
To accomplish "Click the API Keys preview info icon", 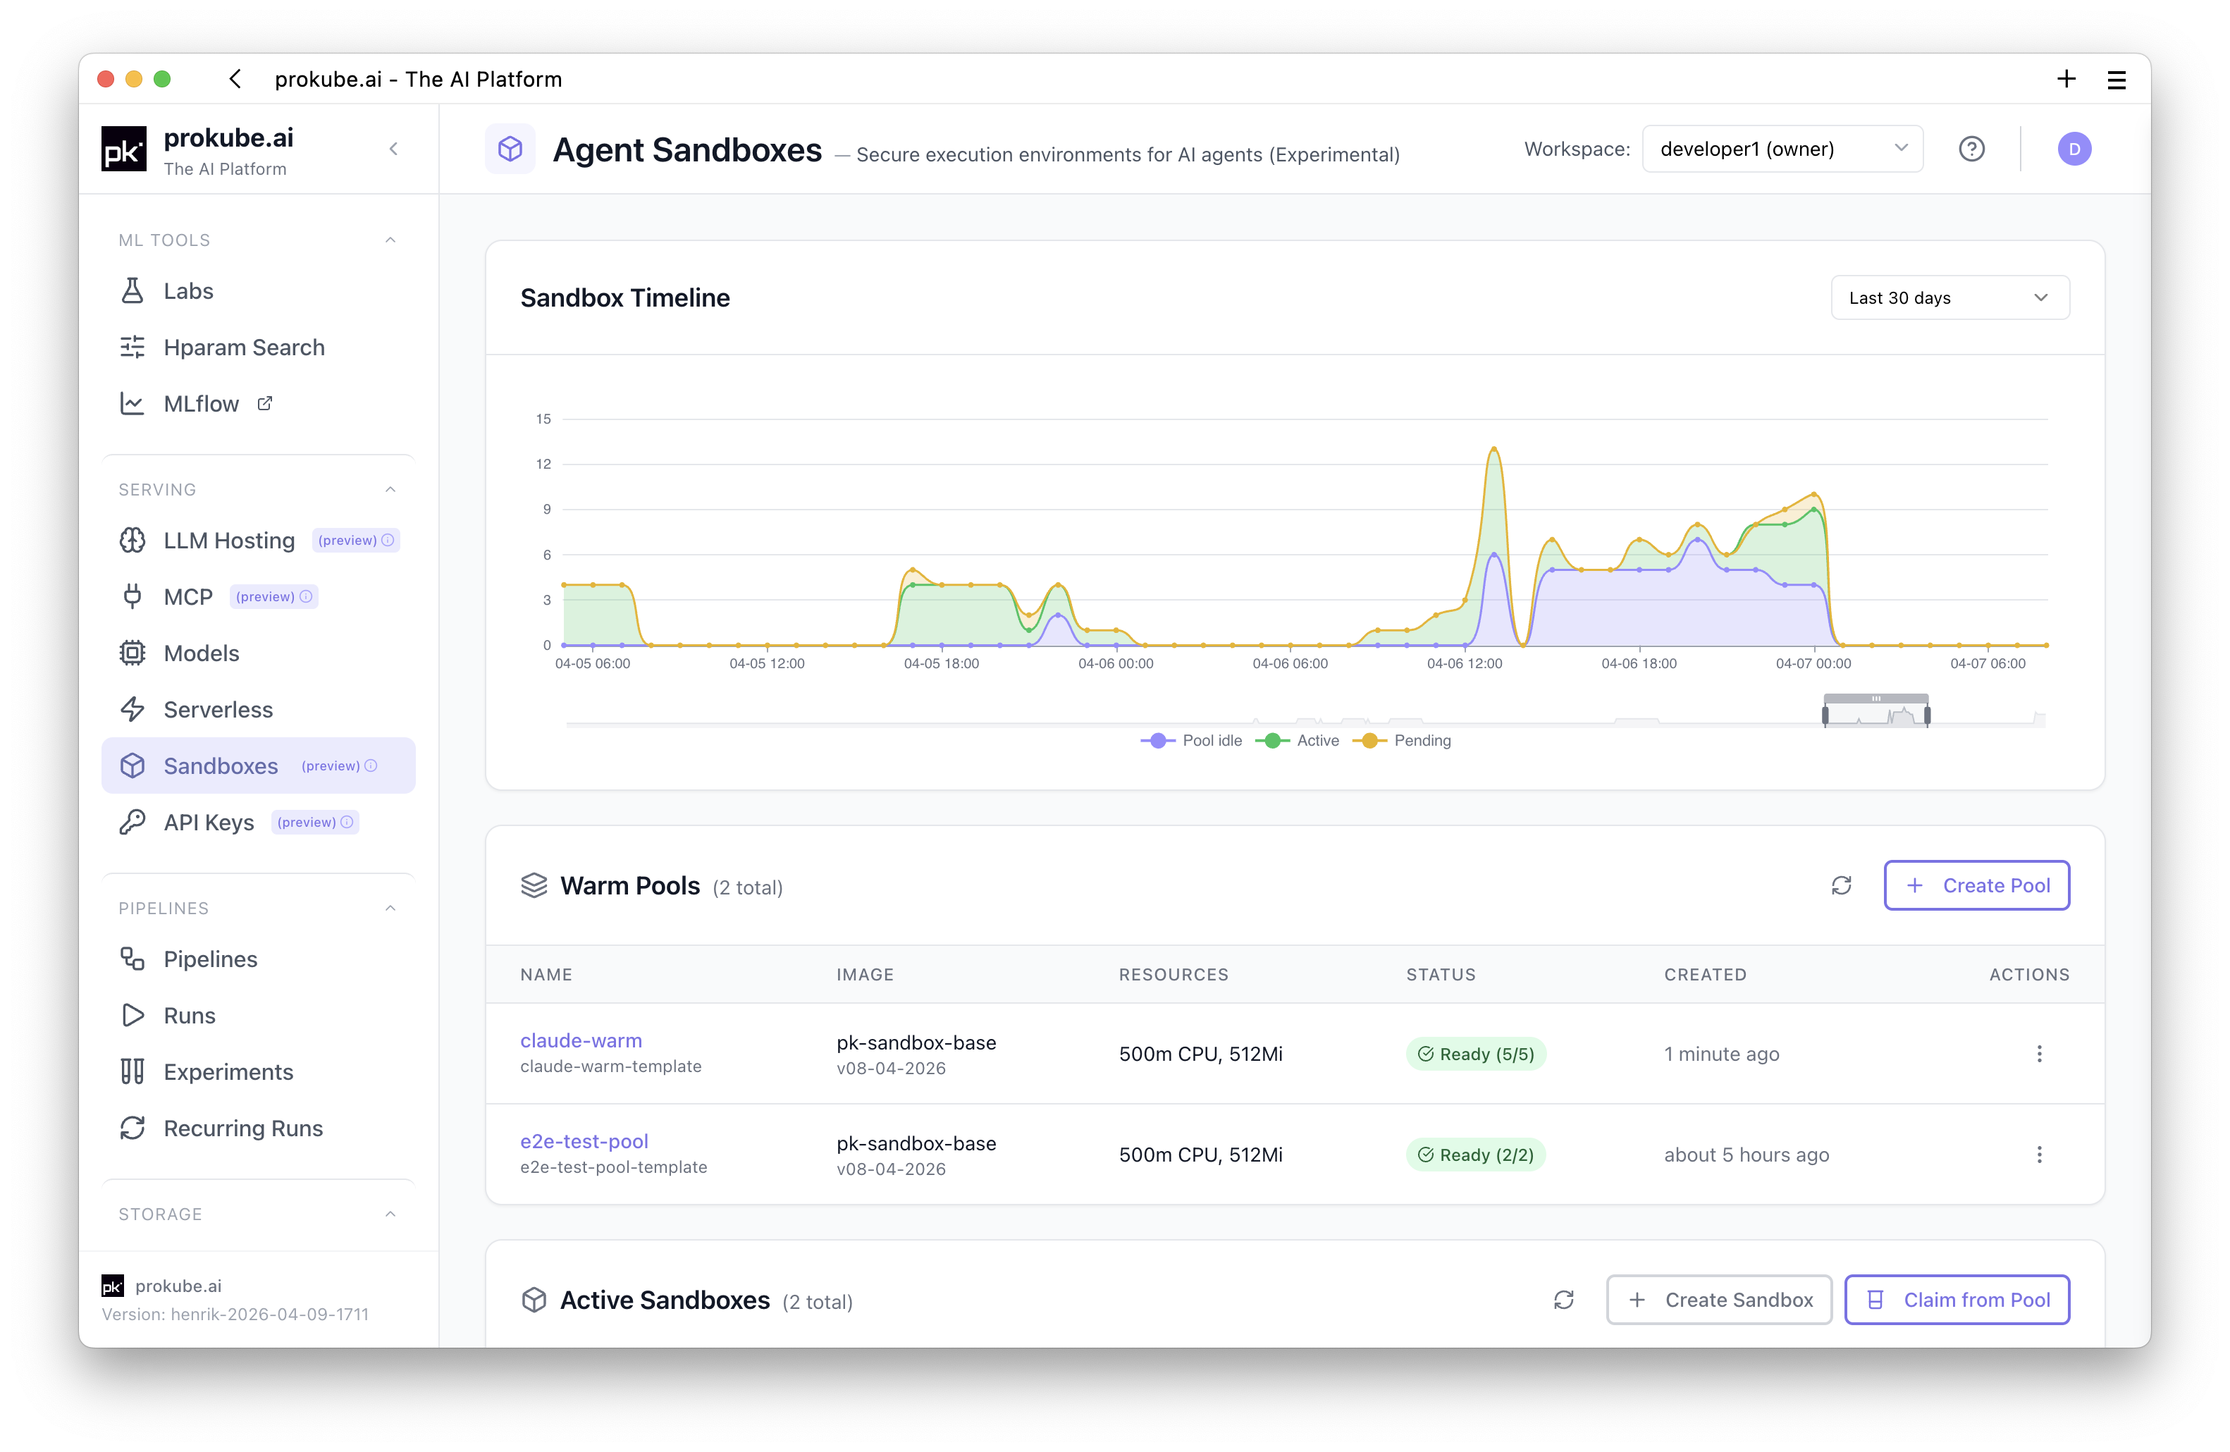I will click(x=347, y=822).
